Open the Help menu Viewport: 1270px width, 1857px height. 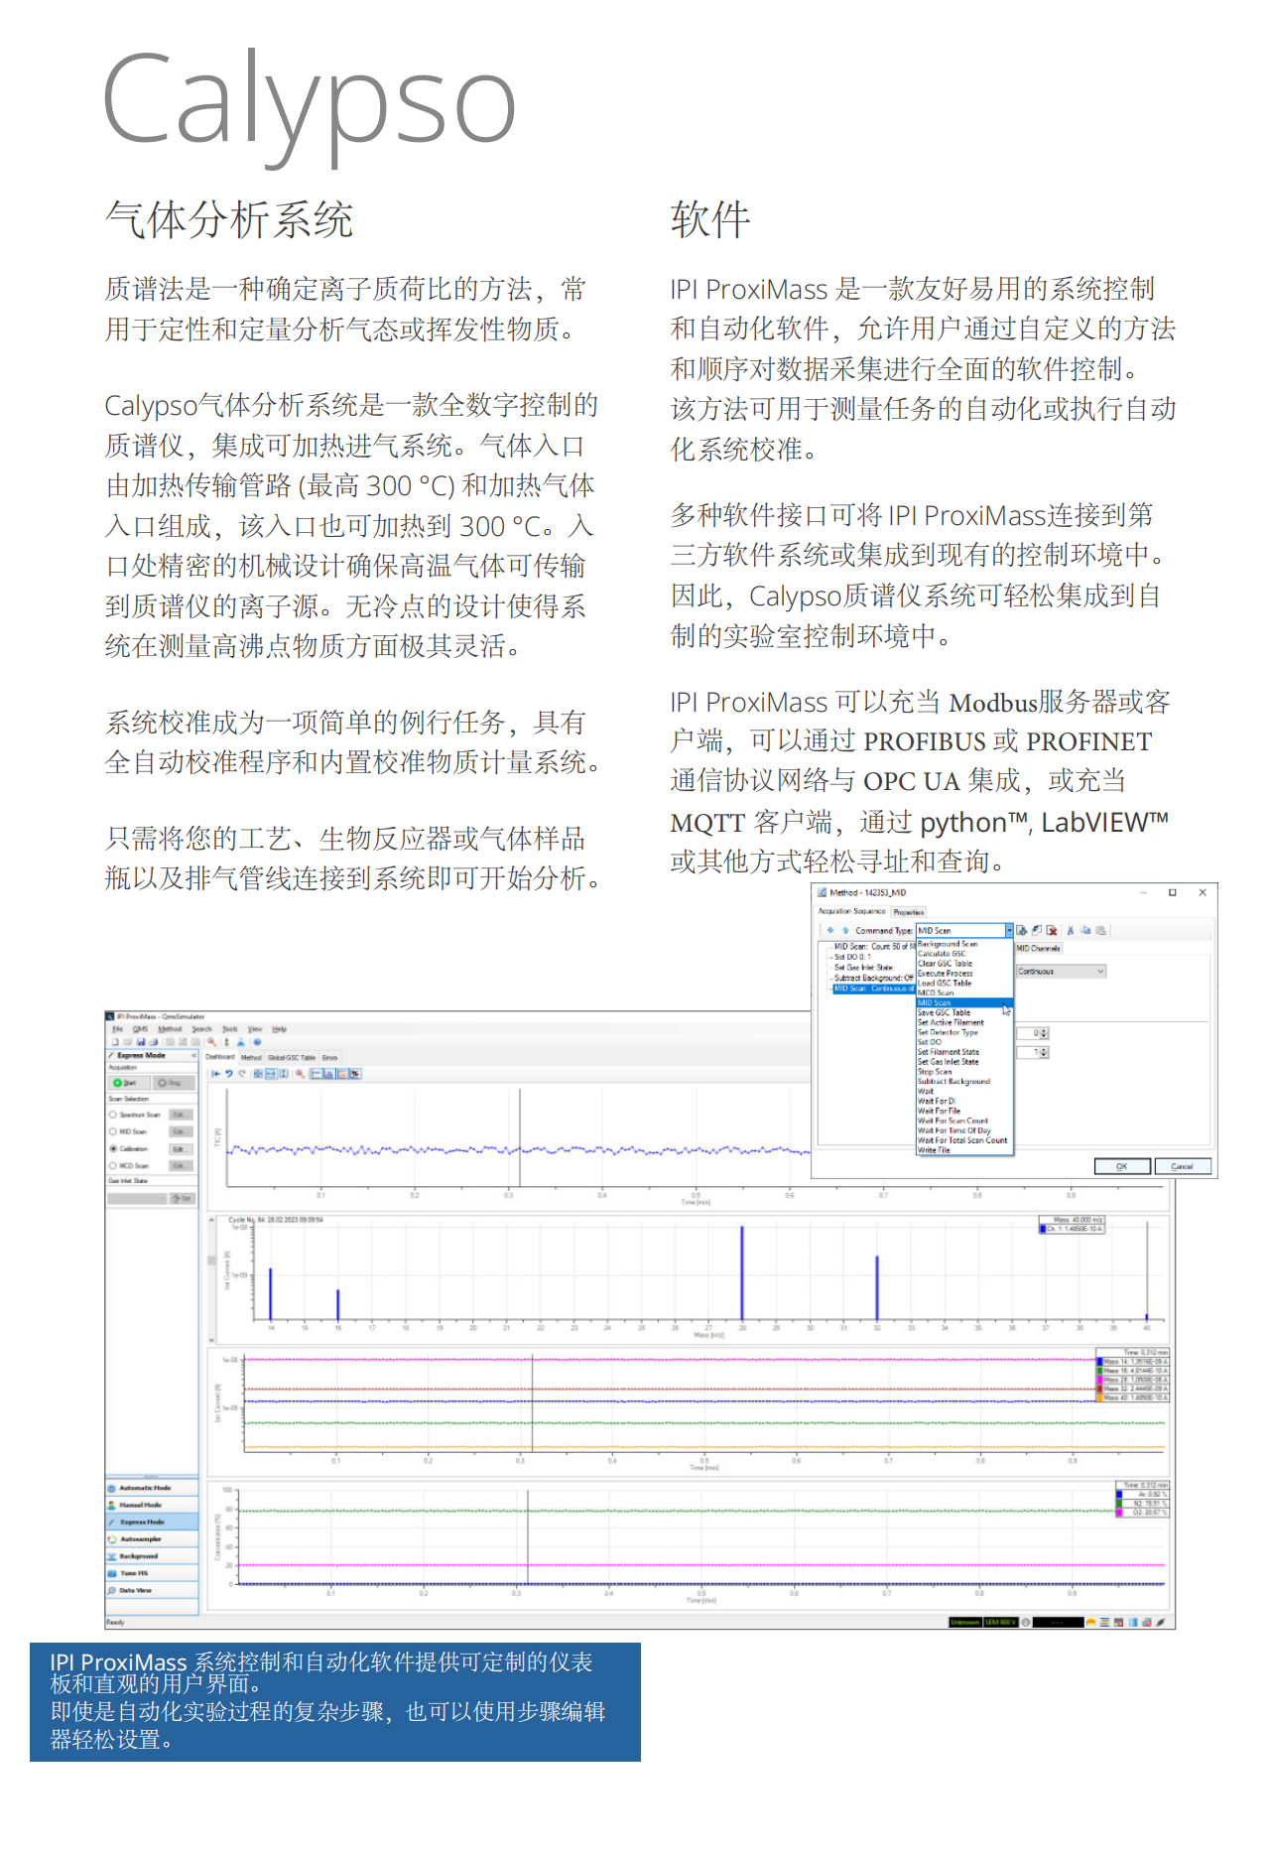pos(279,1029)
